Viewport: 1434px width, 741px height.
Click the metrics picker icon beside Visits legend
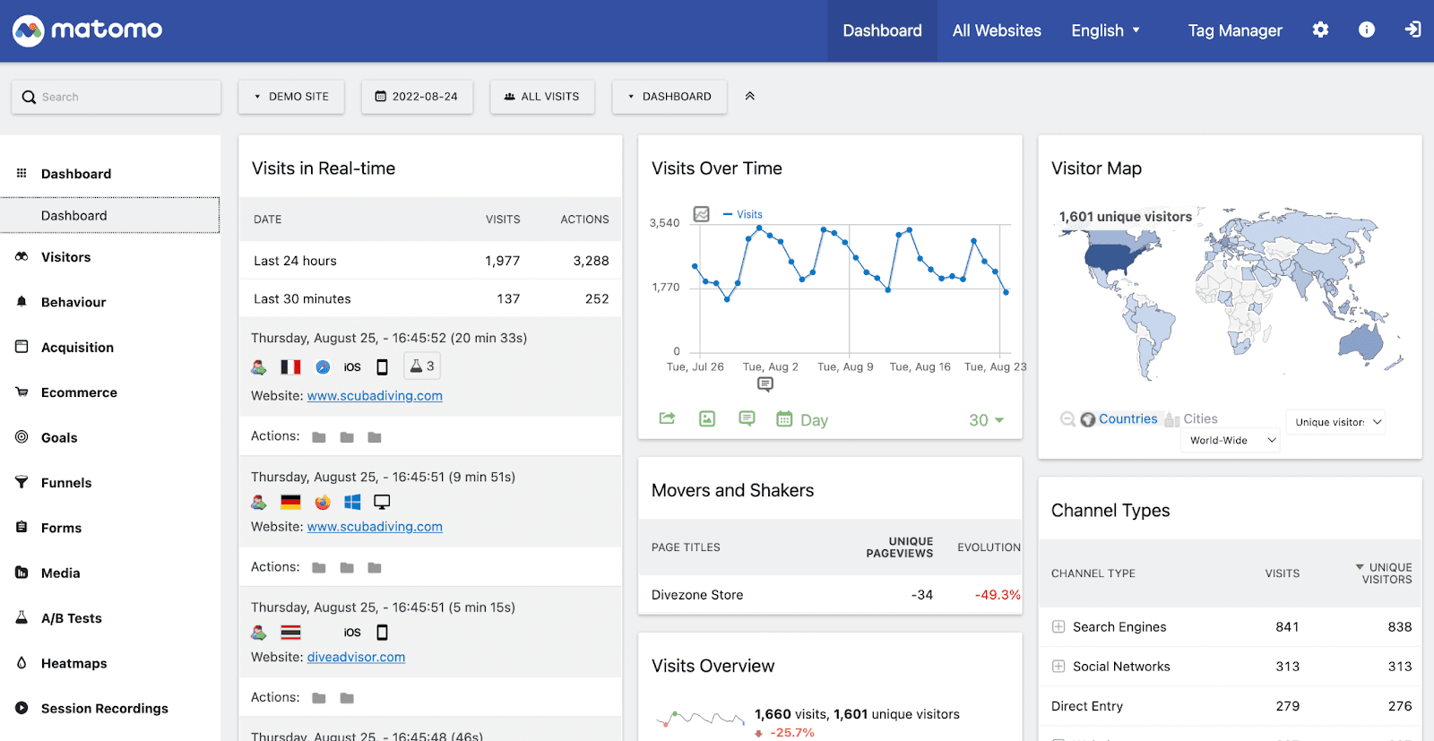point(702,214)
